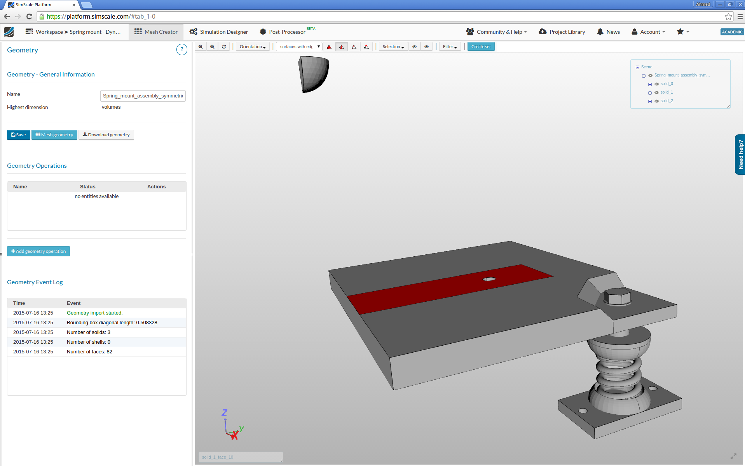Open geometry help question mark icon
745x466 pixels.
point(182,50)
